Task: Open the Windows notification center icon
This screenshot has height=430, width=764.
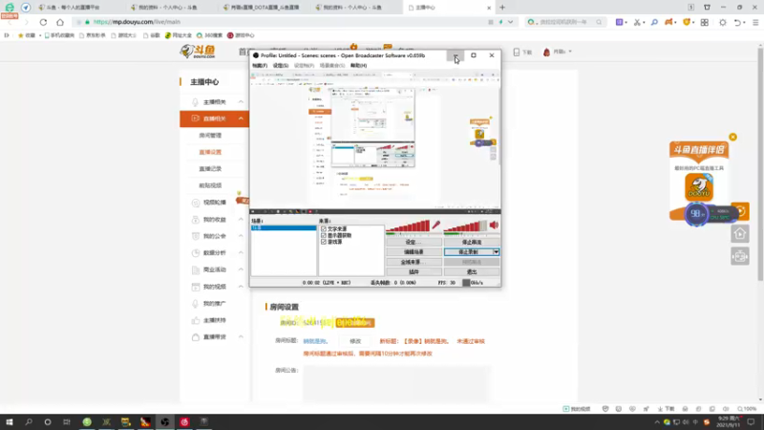Action: point(751,421)
